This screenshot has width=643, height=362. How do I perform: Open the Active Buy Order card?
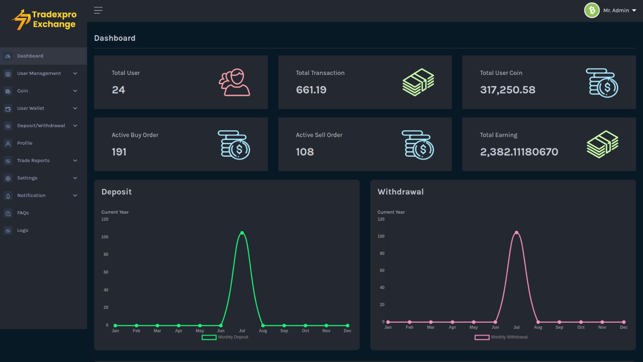tap(181, 144)
